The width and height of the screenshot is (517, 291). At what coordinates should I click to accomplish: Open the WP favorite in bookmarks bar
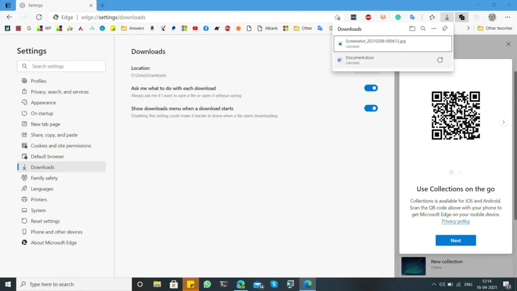[44, 28]
